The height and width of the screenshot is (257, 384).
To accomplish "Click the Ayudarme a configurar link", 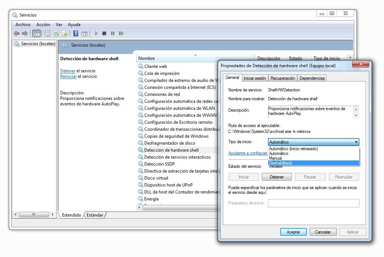I will point(247,153).
